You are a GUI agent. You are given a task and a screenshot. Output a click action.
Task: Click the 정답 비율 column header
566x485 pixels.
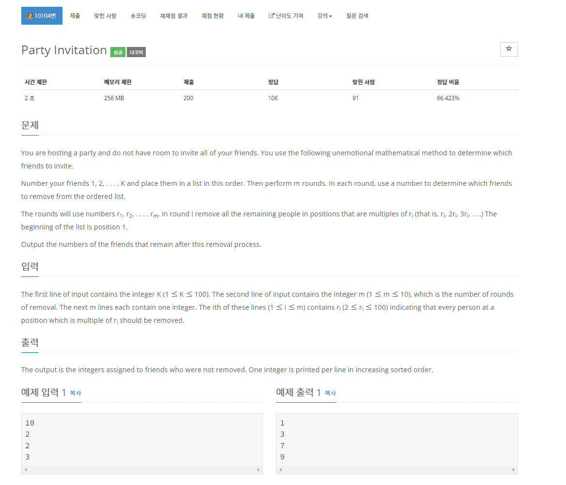[448, 82]
